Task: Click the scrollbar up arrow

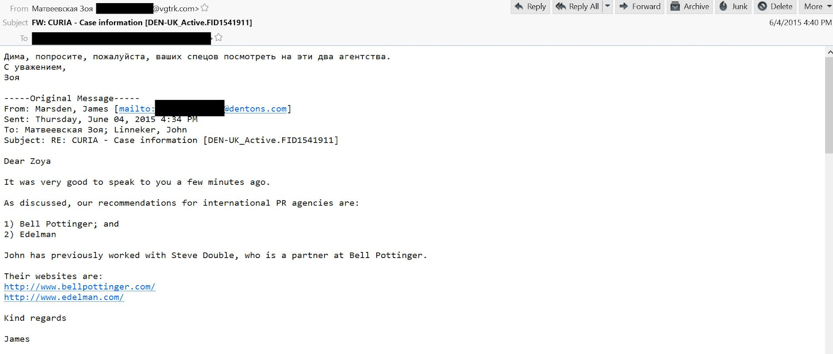Action: (829, 52)
